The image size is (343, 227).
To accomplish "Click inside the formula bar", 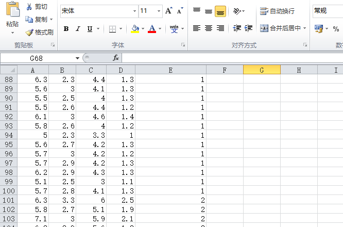I will click(x=232, y=58).
